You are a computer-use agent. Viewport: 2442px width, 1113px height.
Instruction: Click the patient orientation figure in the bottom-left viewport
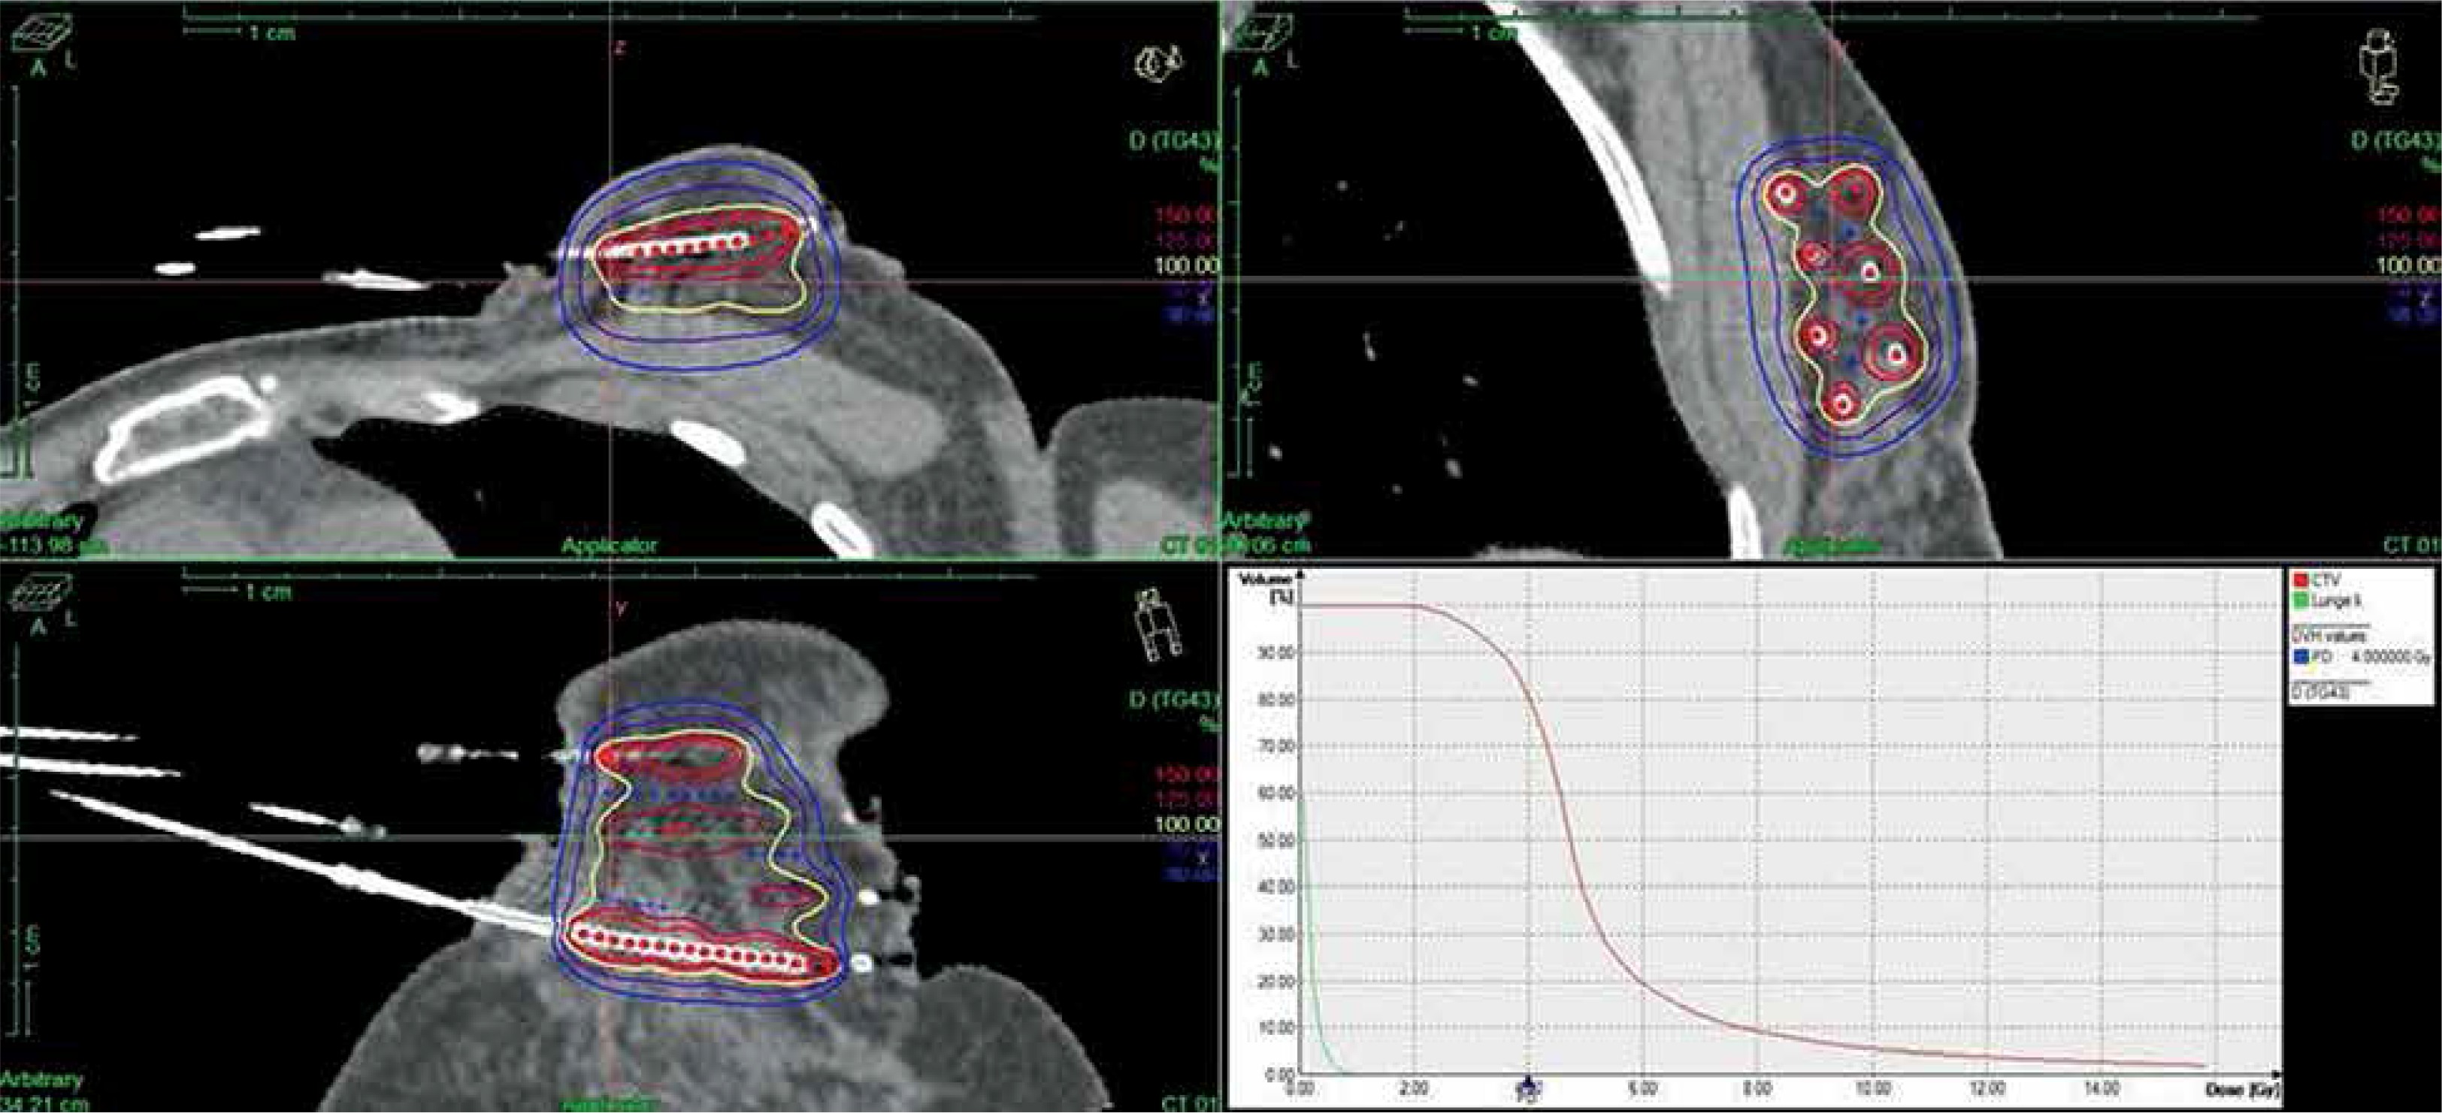(1158, 625)
